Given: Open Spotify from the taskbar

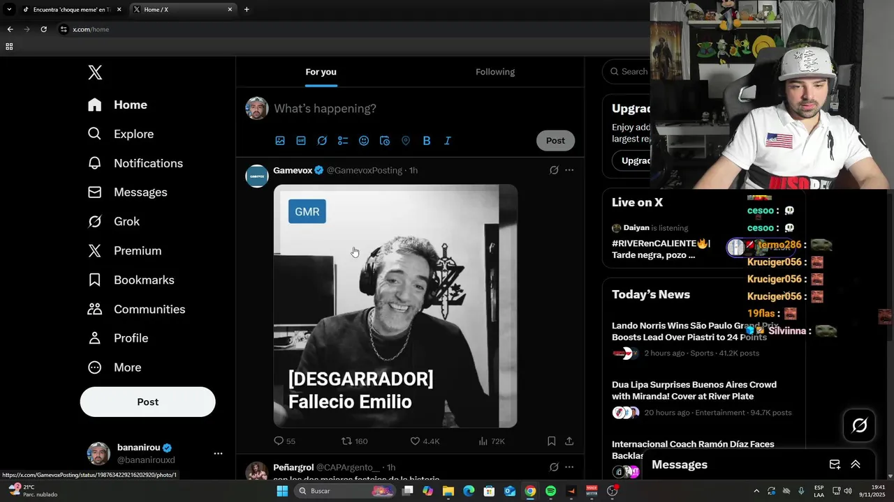Looking at the screenshot, I should pos(550,491).
